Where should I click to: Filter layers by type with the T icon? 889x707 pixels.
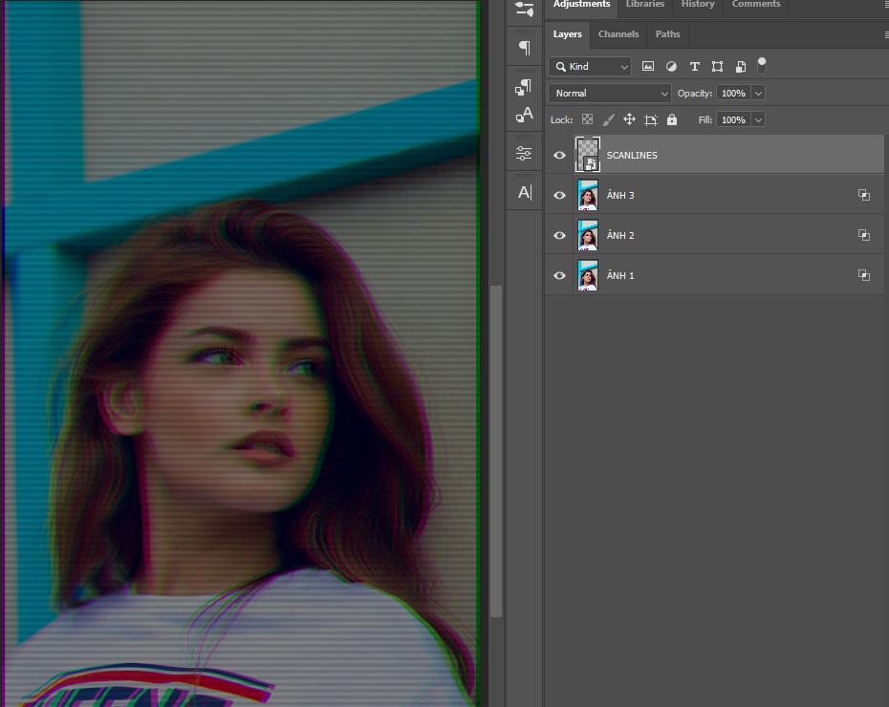tap(695, 66)
